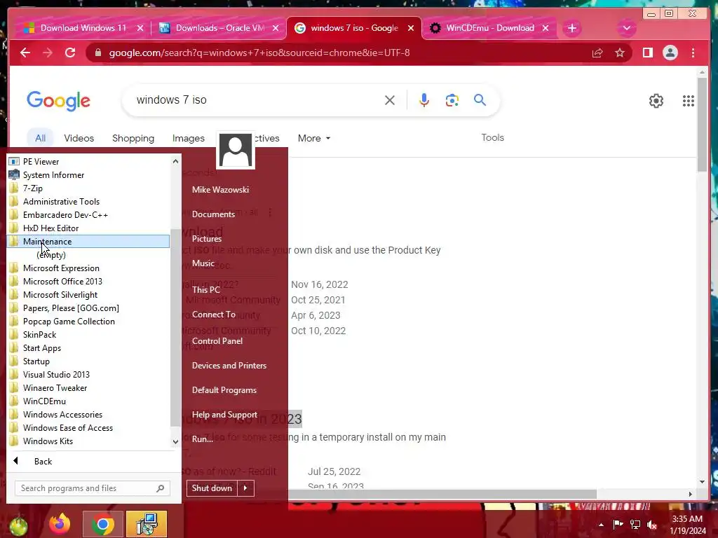Open the Mike Wazowski user folder
718x538 pixels.
point(220,189)
